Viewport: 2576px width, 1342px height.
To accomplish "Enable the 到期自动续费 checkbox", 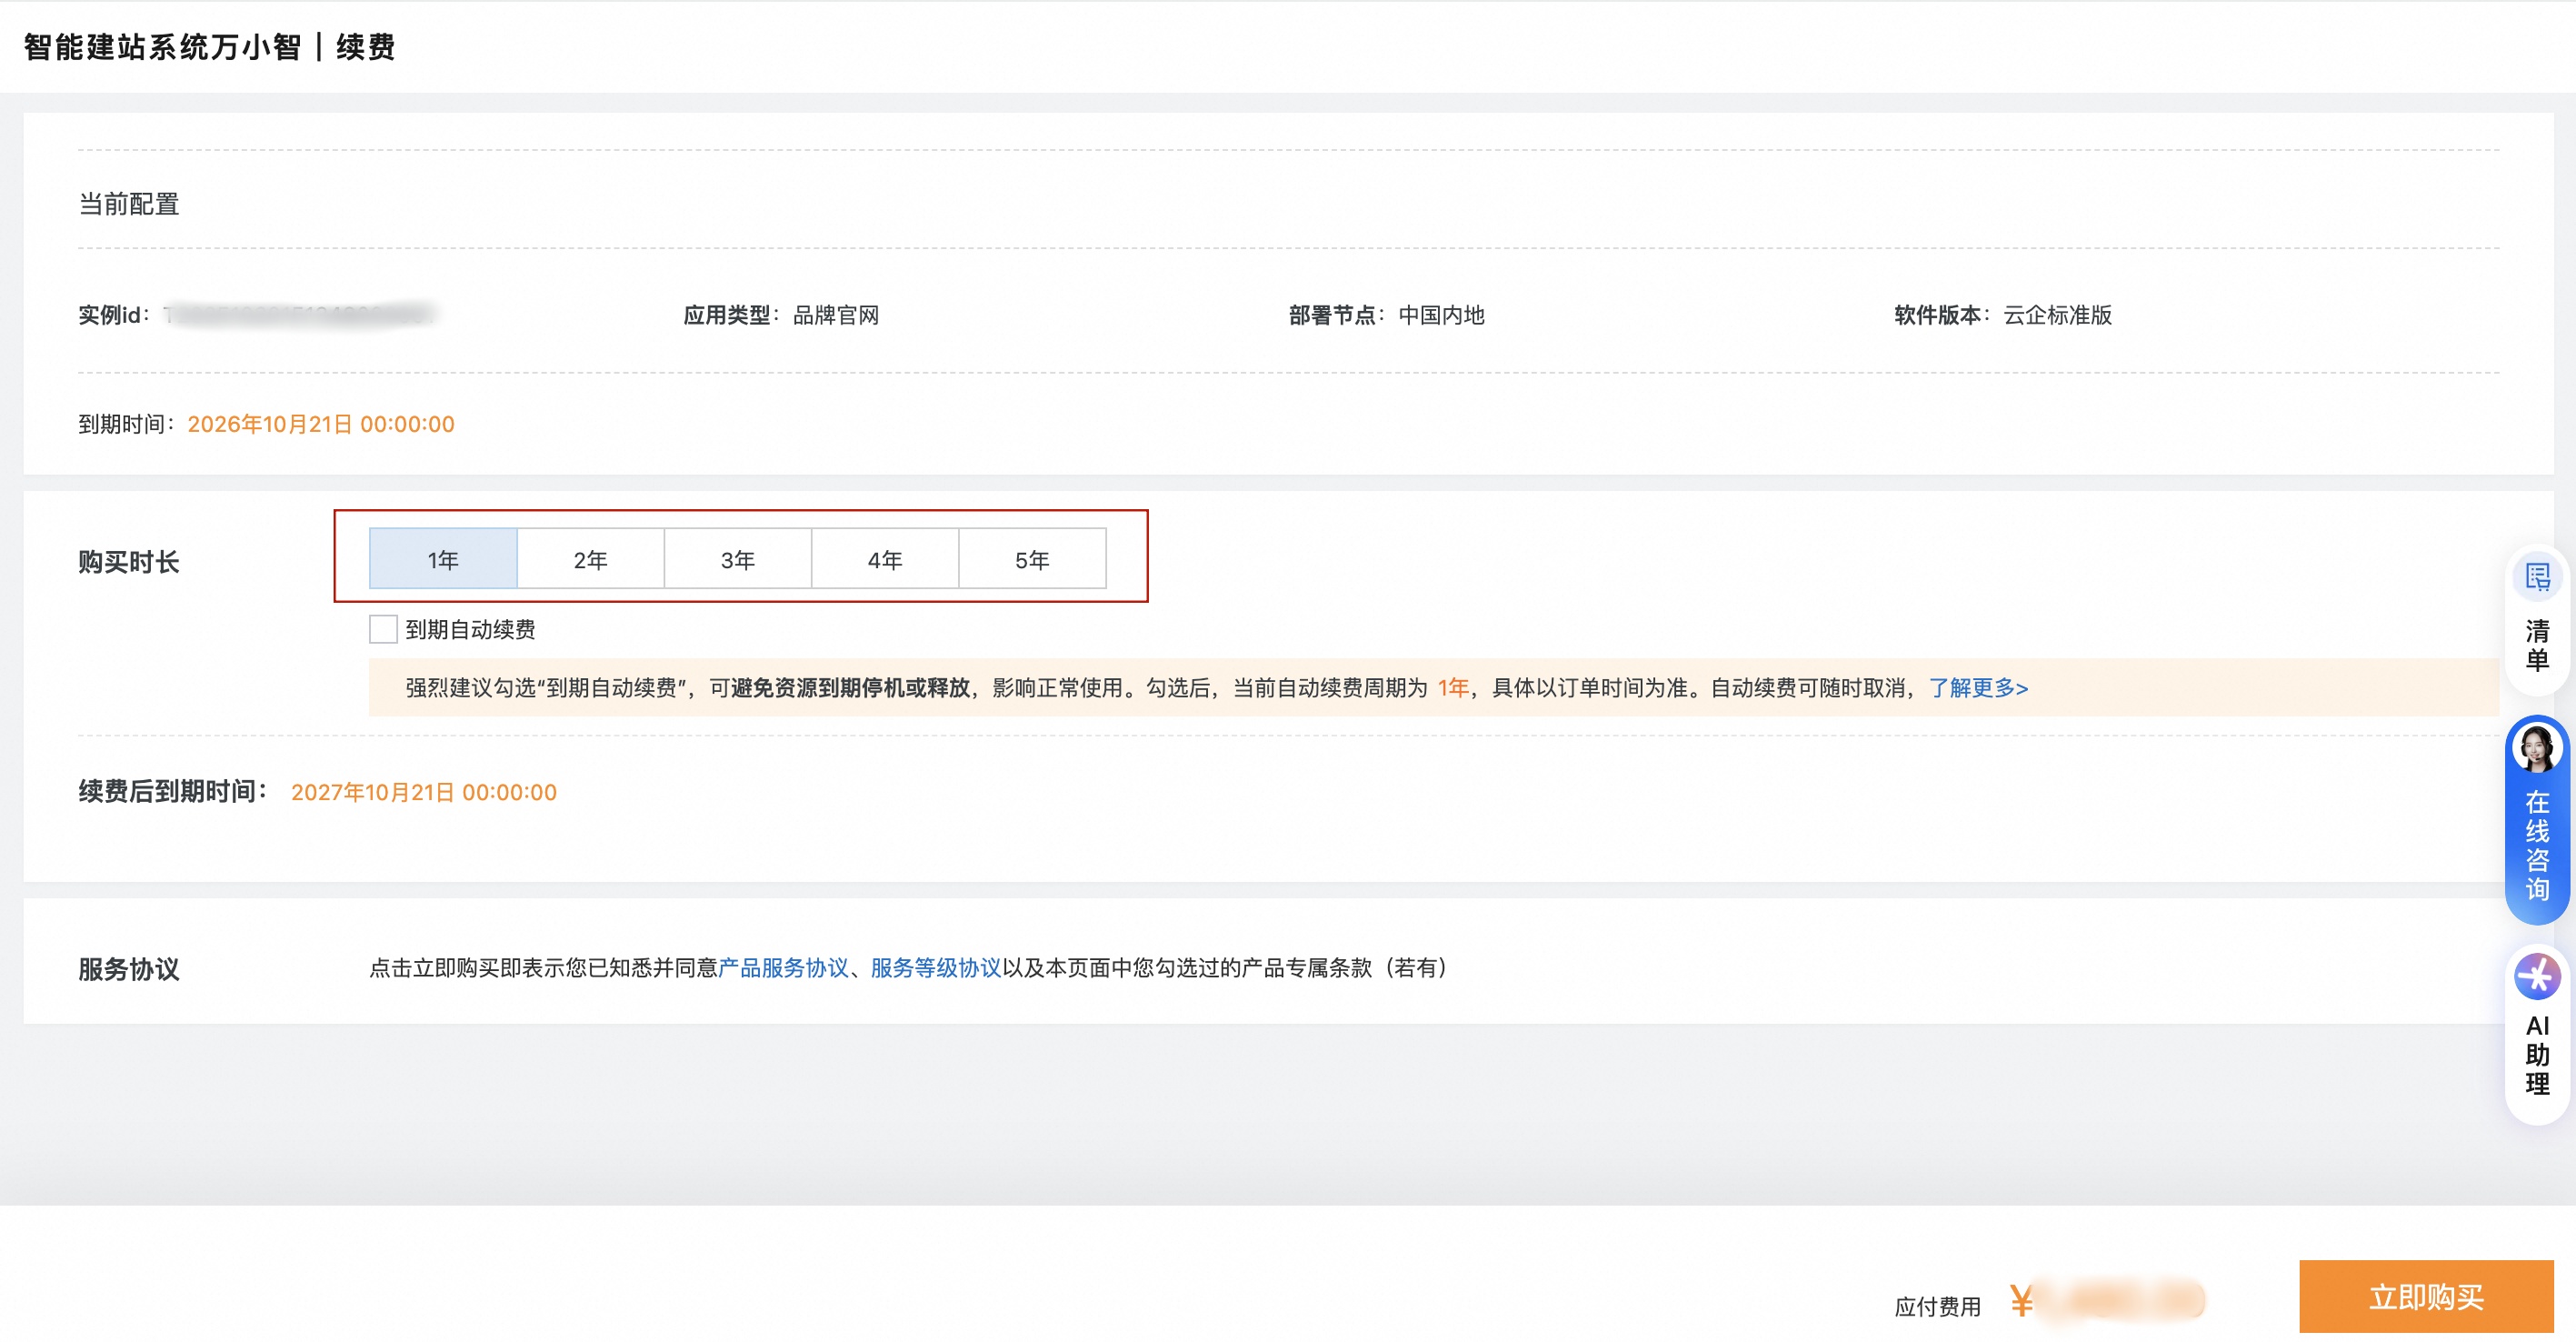I will tap(383, 629).
